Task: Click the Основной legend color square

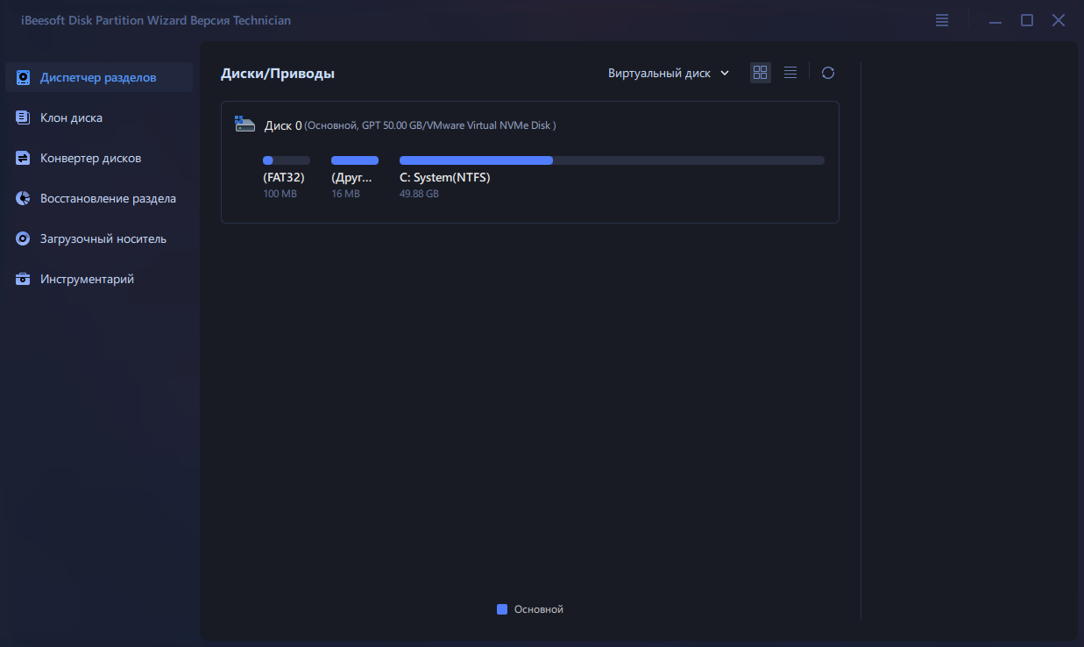Action: coord(502,609)
